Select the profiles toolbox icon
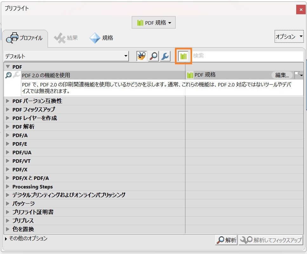This screenshot has width=307, height=254. tap(141, 56)
